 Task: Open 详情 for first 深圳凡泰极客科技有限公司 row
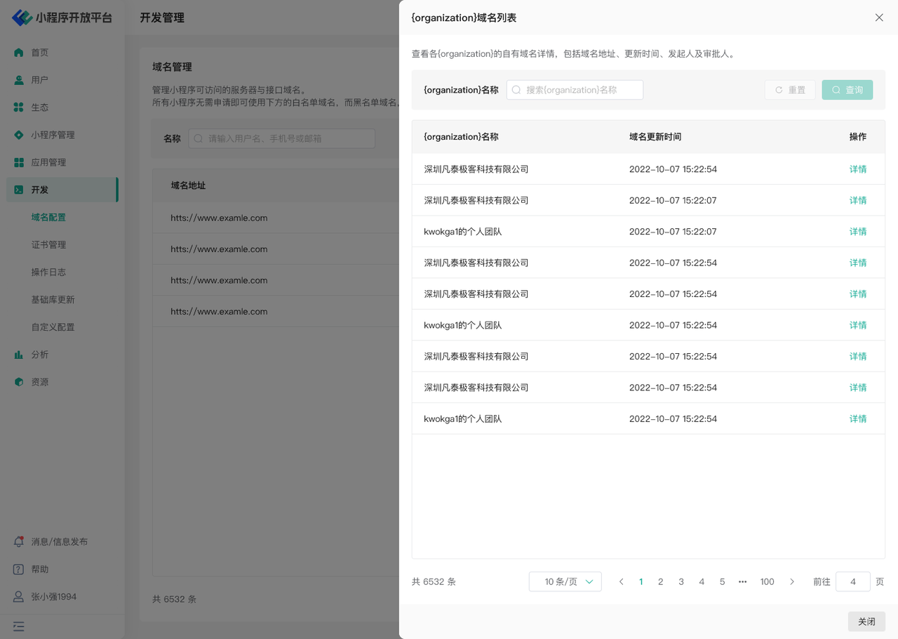pos(857,169)
